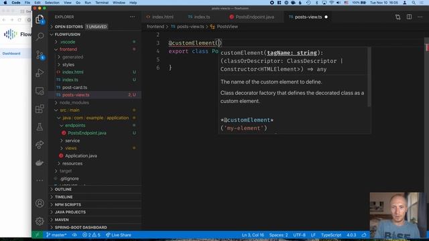The image size is (429, 241).
Task: Click Dashboard link in browser window
Action: 11,54
